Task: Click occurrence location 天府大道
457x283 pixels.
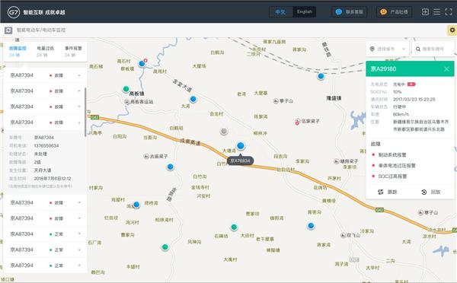Action: [43, 170]
